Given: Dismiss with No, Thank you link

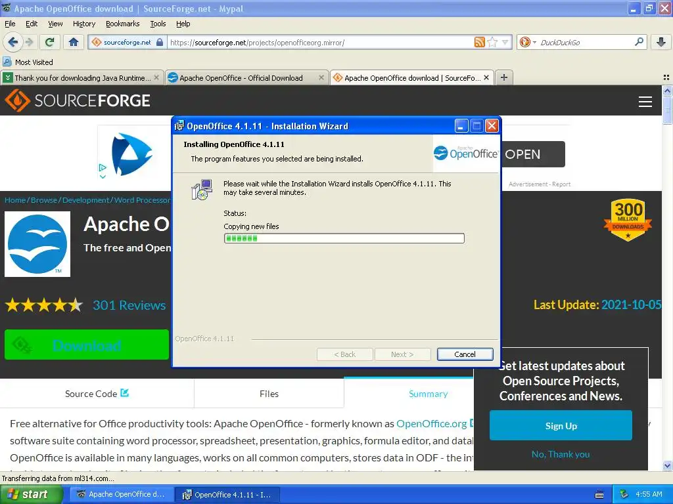Looking at the screenshot, I should pyautogui.click(x=561, y=454).
